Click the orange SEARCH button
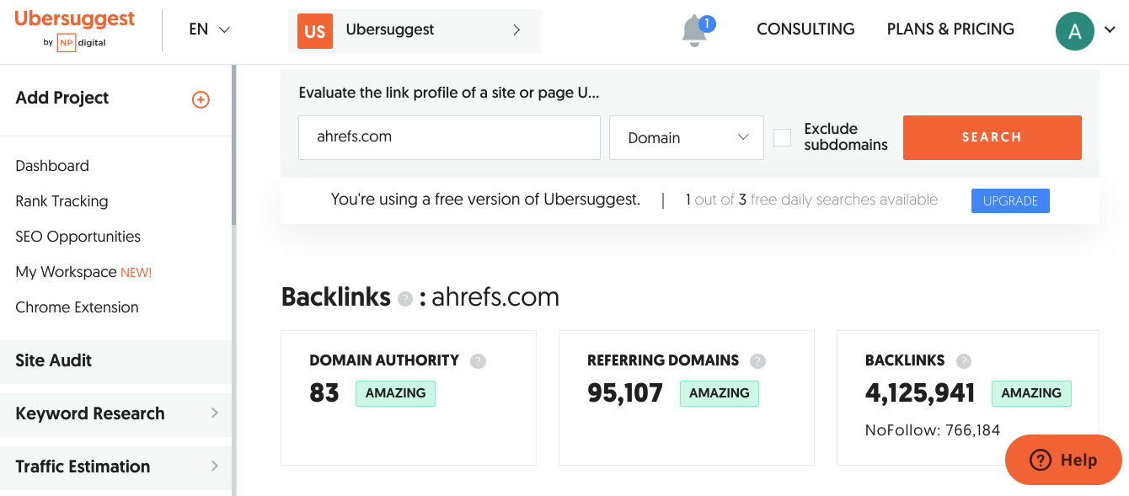Screen dimensions: 1129x496 coord(992,137)
